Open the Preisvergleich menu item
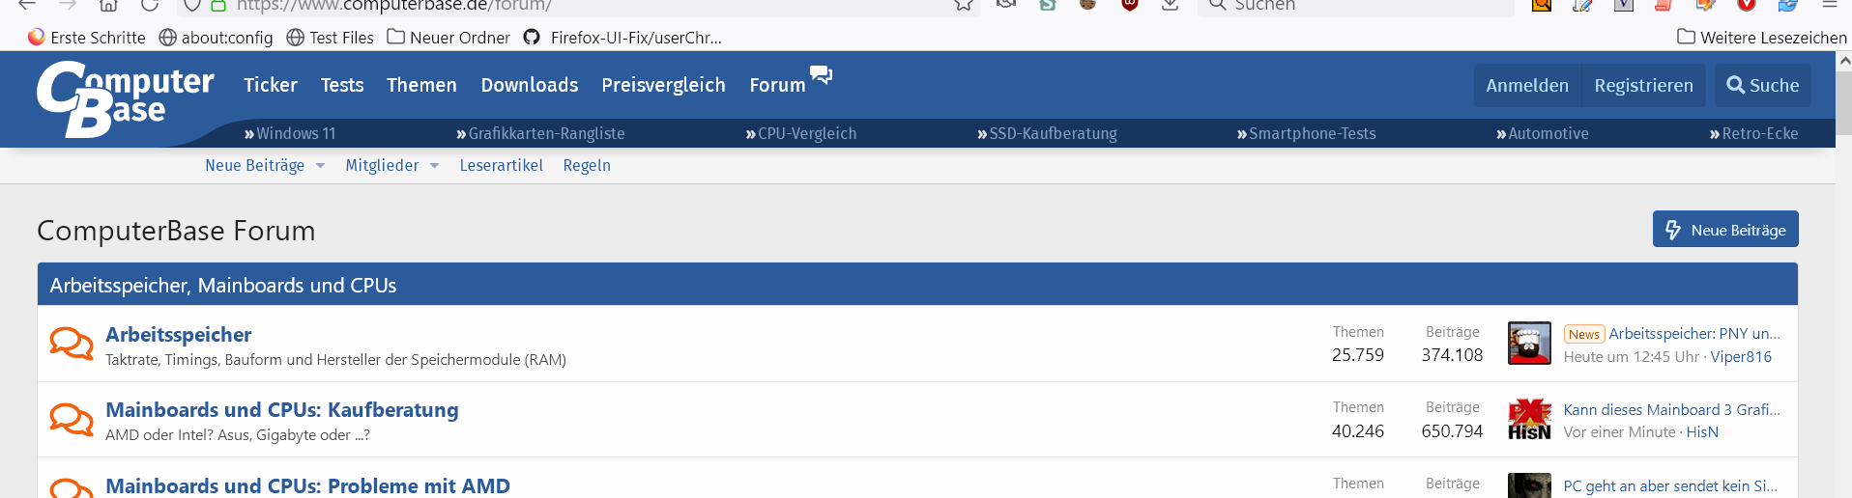This screenshot has width=1852, height=498. pos(663,85)
